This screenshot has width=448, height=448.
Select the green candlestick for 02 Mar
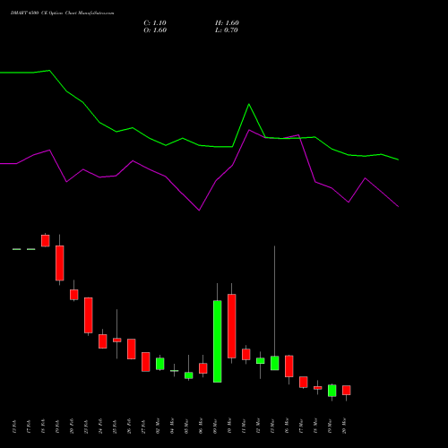[160, 364]
